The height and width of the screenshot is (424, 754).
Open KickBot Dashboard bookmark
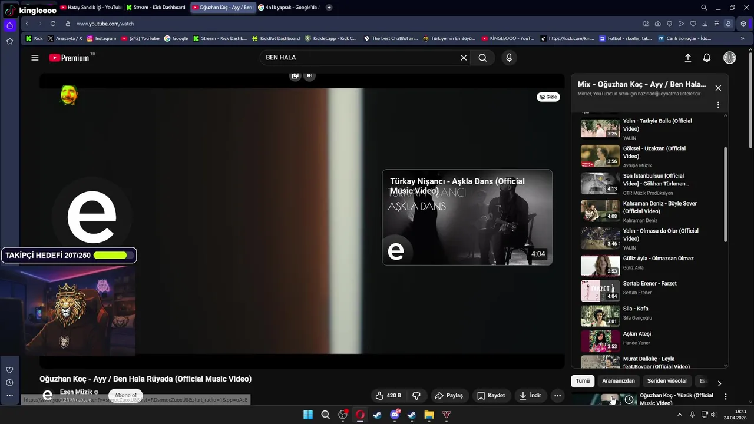coord(276,38)
